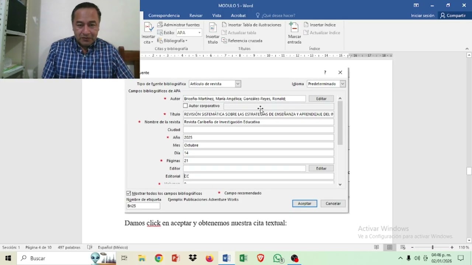Open PowerPoint from the taskbar
Viewport: 472px width, 265px height.
[x=176, y=258]
